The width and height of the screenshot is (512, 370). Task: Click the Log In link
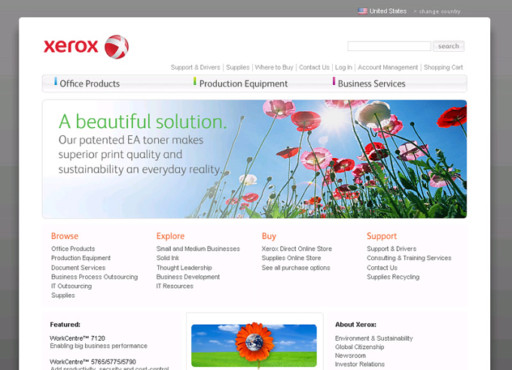[343, 67]
